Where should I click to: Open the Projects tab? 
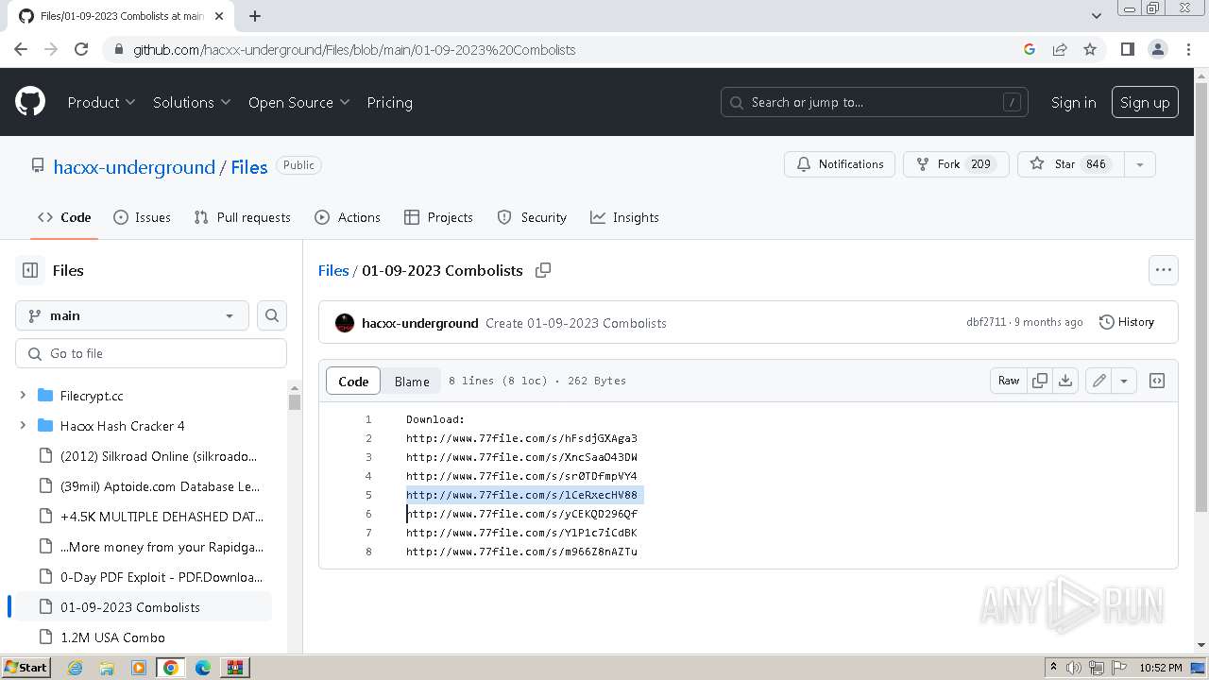coord(438,217)
